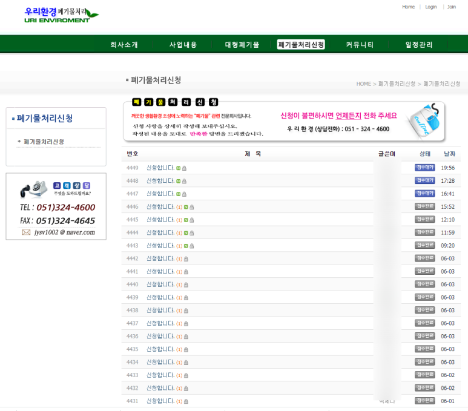Screen dimensions: 468x411
Task: Click the lock icon on post 4440
Action: click(x=186, y=284)
